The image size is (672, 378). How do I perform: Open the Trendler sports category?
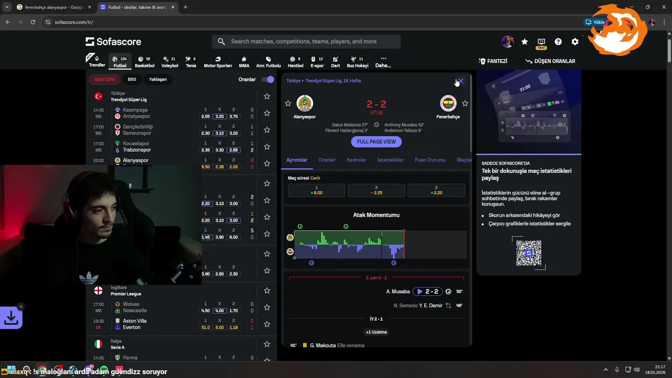click(97, 61)
